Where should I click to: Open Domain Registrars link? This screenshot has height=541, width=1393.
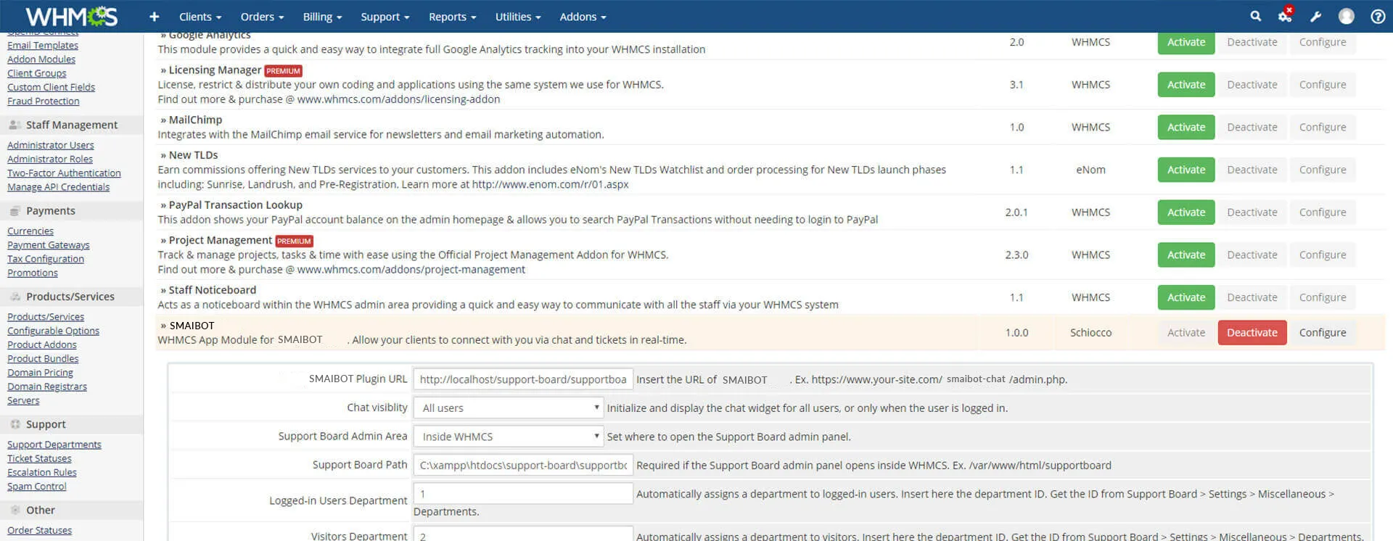click(x=47, y=387)
